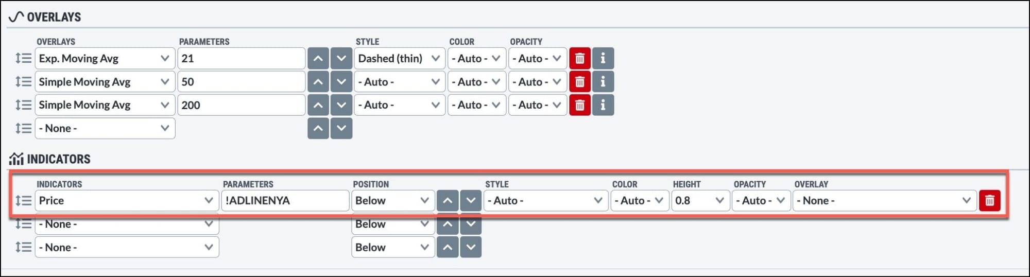The width and height of the screenshot is (1030, 277).
Task: Click the 200 parameter input field
Action: (241, 105)
